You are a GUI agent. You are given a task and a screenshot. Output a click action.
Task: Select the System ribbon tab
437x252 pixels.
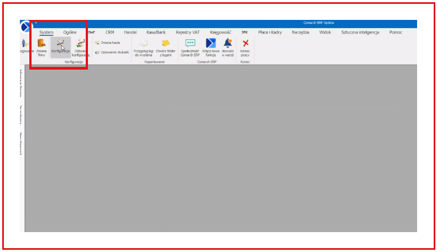click(x=46, y=32)
